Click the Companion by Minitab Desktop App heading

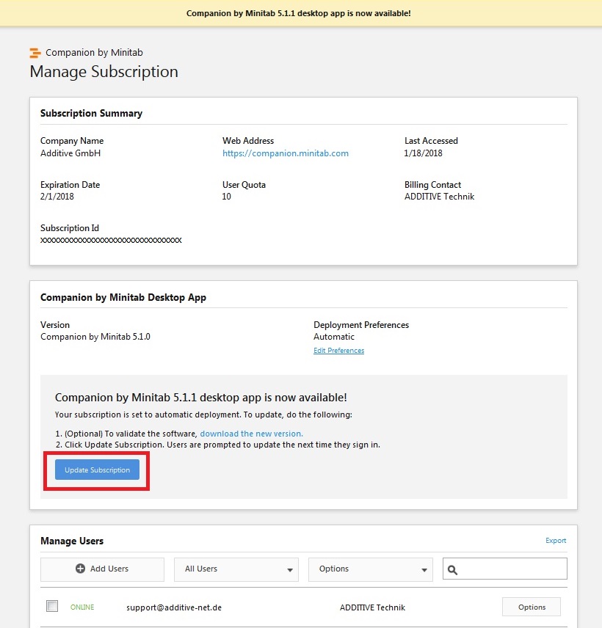click(123, 297)
